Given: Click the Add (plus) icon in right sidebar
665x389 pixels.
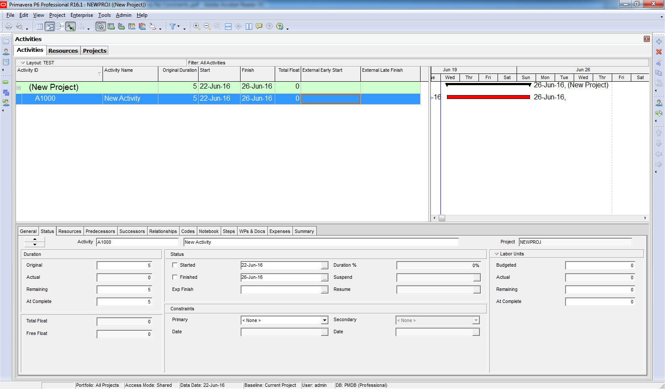Looking at the screenshot, I should tap(659, 41).
